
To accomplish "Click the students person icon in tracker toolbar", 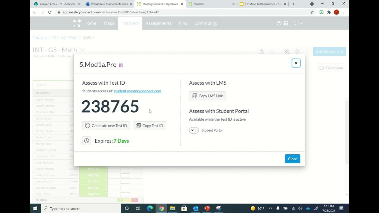I will (x=261, y=51).
